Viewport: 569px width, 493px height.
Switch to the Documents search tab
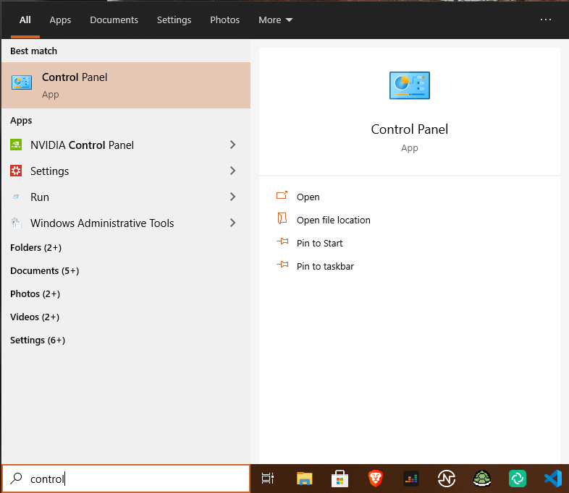pyautogui.click(x=114, y=20)
